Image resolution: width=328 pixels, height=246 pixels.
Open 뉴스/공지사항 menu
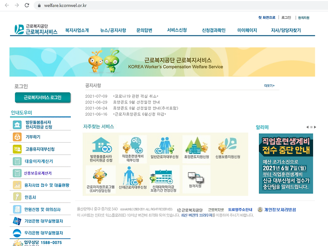point(113,30)
